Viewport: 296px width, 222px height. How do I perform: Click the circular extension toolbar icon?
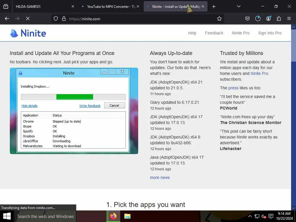click(258, 18)
